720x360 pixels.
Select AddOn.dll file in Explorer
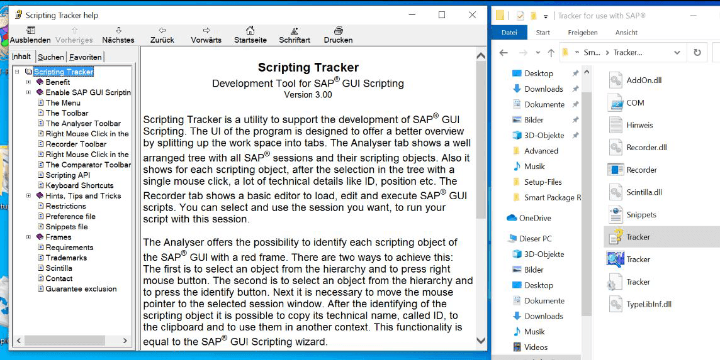coord(644,80)
